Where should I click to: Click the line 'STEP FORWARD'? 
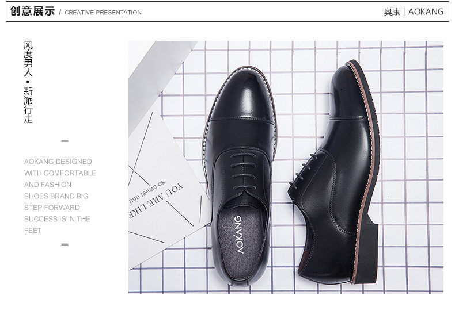point(52,208)
